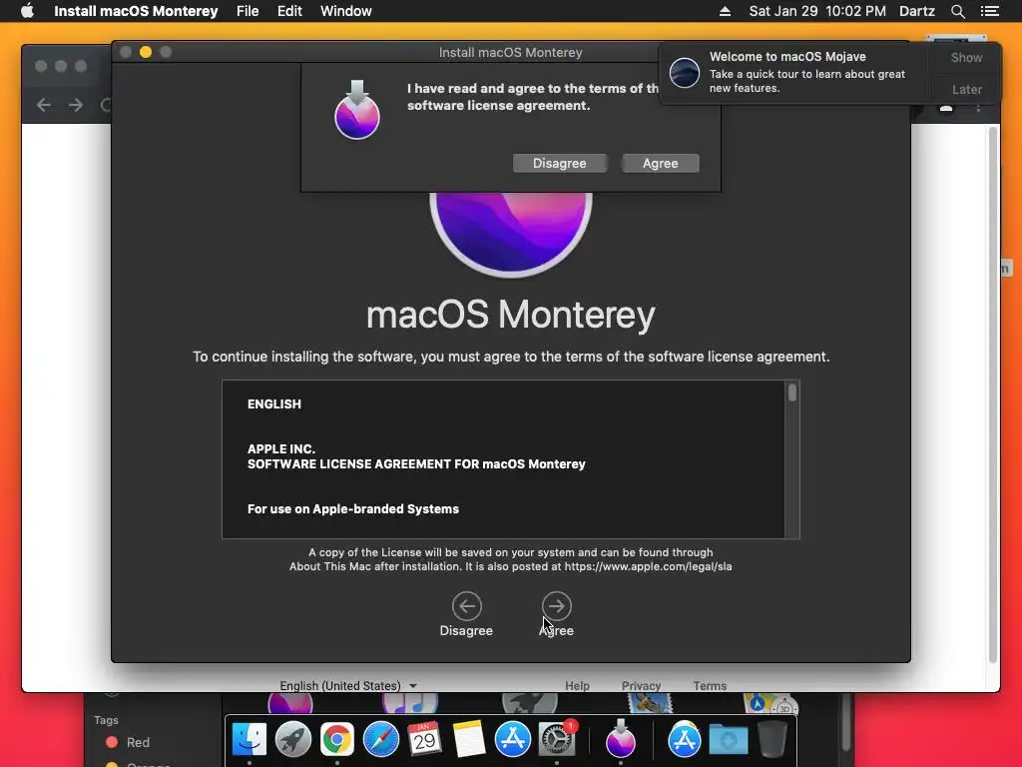The width and height of the screenshot is (1022, 767).
Task: Click the 'ENGLISH' heading in the license
Action: 274,404
